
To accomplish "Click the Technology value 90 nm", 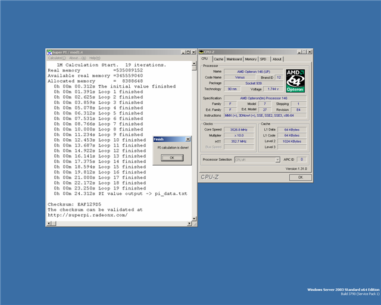I will 232,89.
